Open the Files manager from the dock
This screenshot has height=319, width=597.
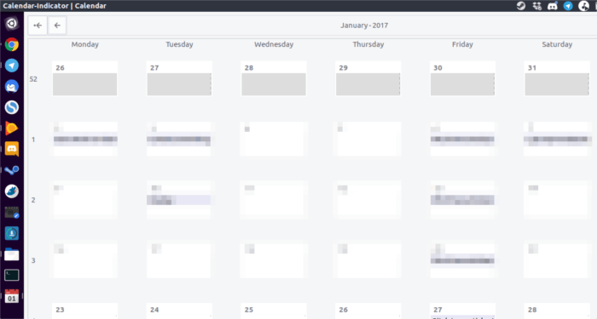click(x=12, y=254)
